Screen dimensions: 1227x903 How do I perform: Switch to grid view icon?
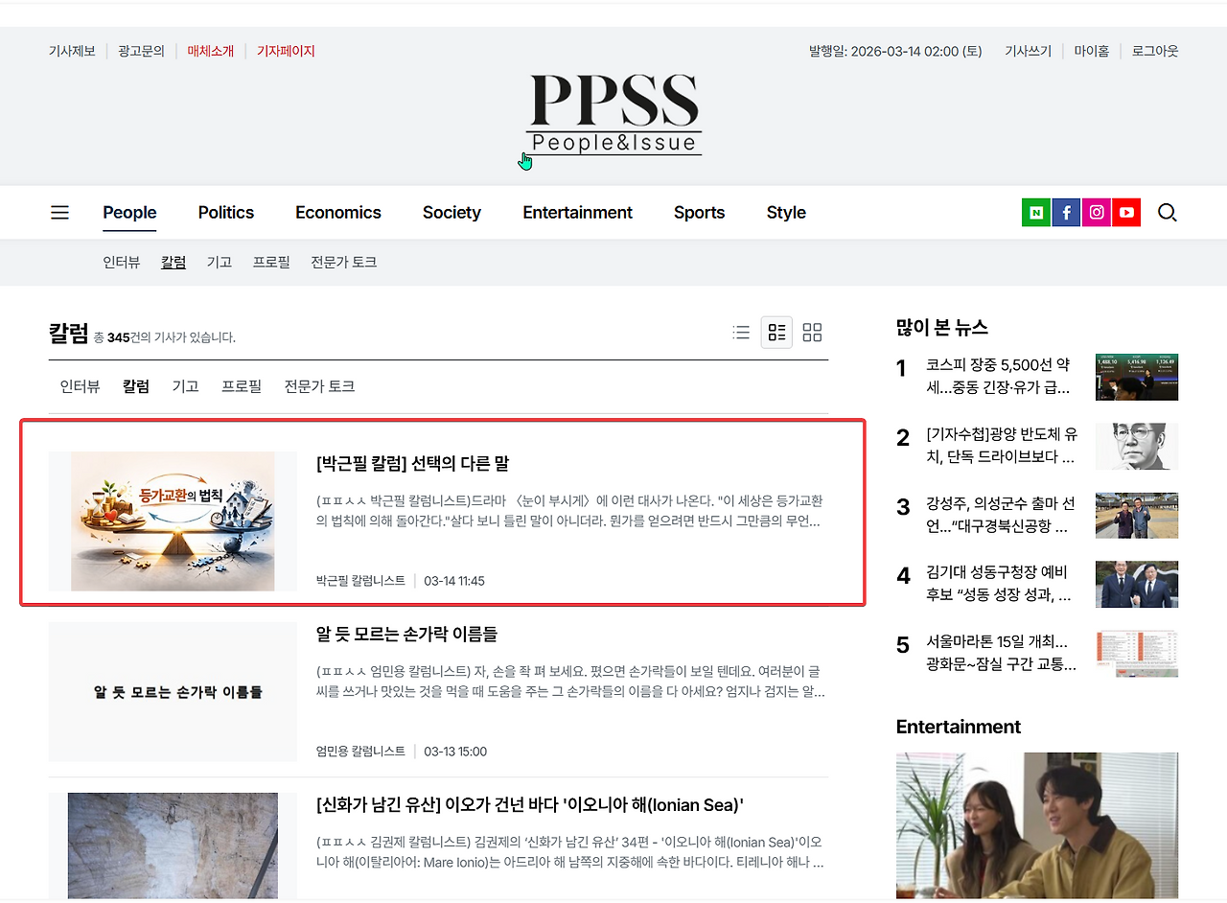pyautogui.click(x=812, y=333)
